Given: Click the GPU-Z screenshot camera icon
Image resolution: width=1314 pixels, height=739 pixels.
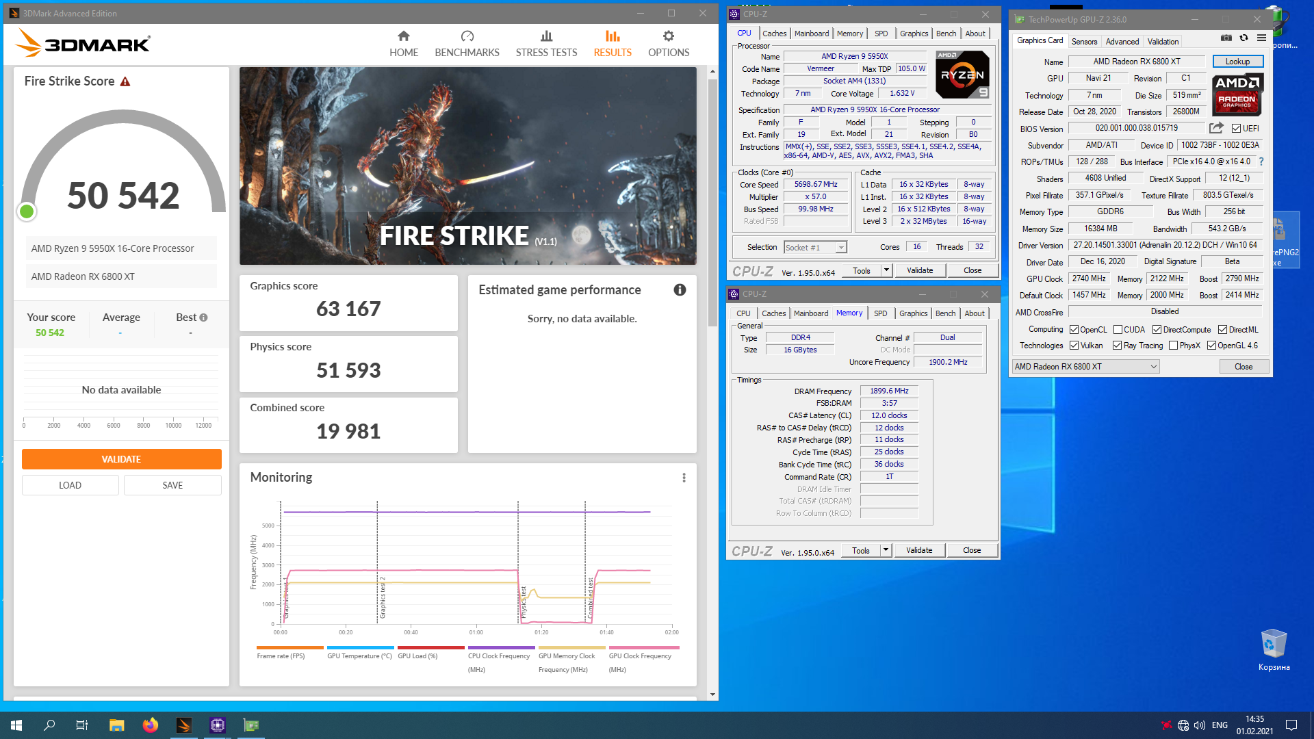Looking at the screenshot, I should coord(1226,38).
